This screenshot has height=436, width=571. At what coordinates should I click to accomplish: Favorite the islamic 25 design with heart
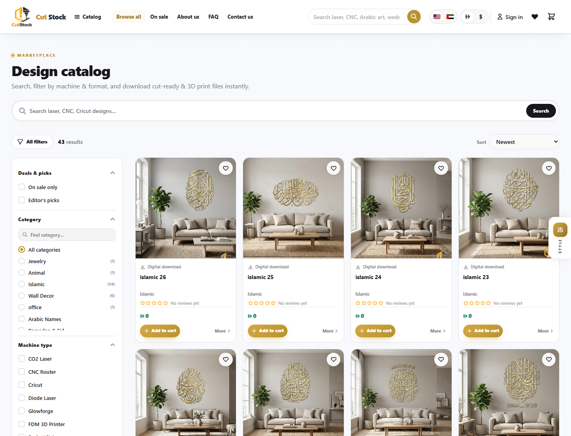(333, 168)
